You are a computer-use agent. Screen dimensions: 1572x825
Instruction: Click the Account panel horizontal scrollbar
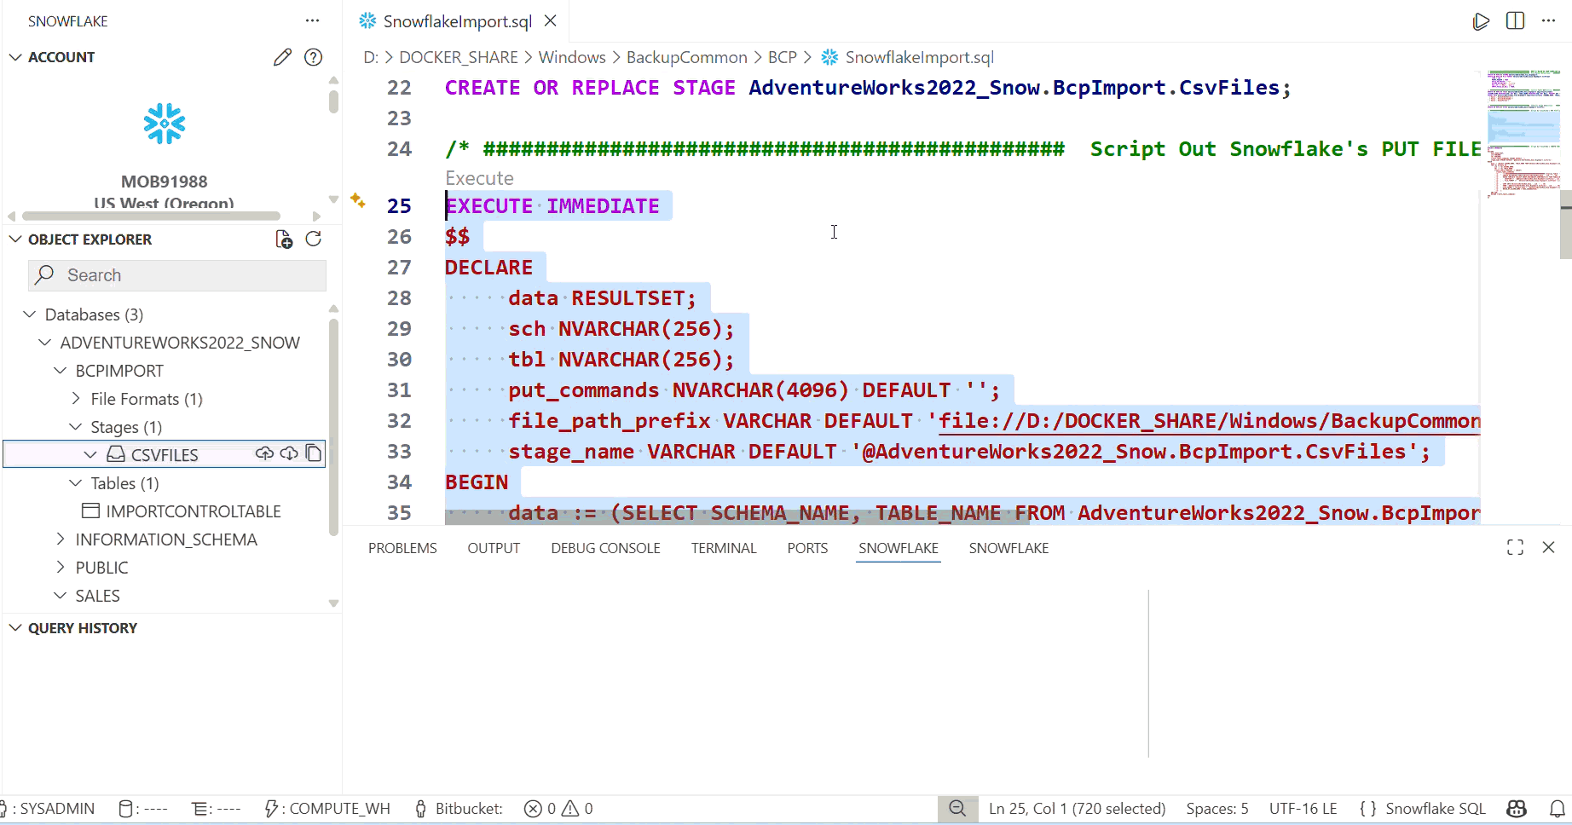[151, 216]
